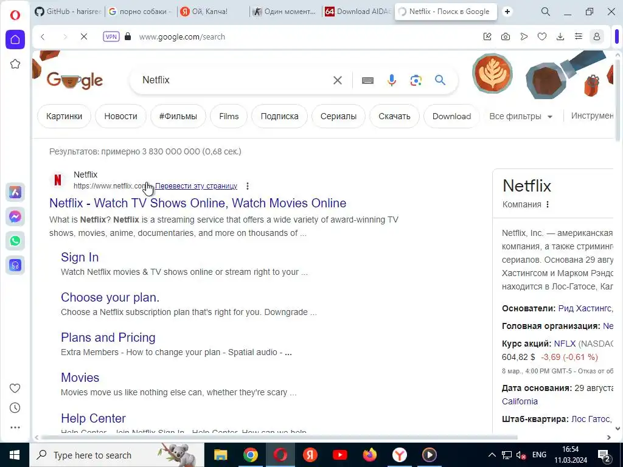Open the edit share page icon

click(x=487, y=36)
